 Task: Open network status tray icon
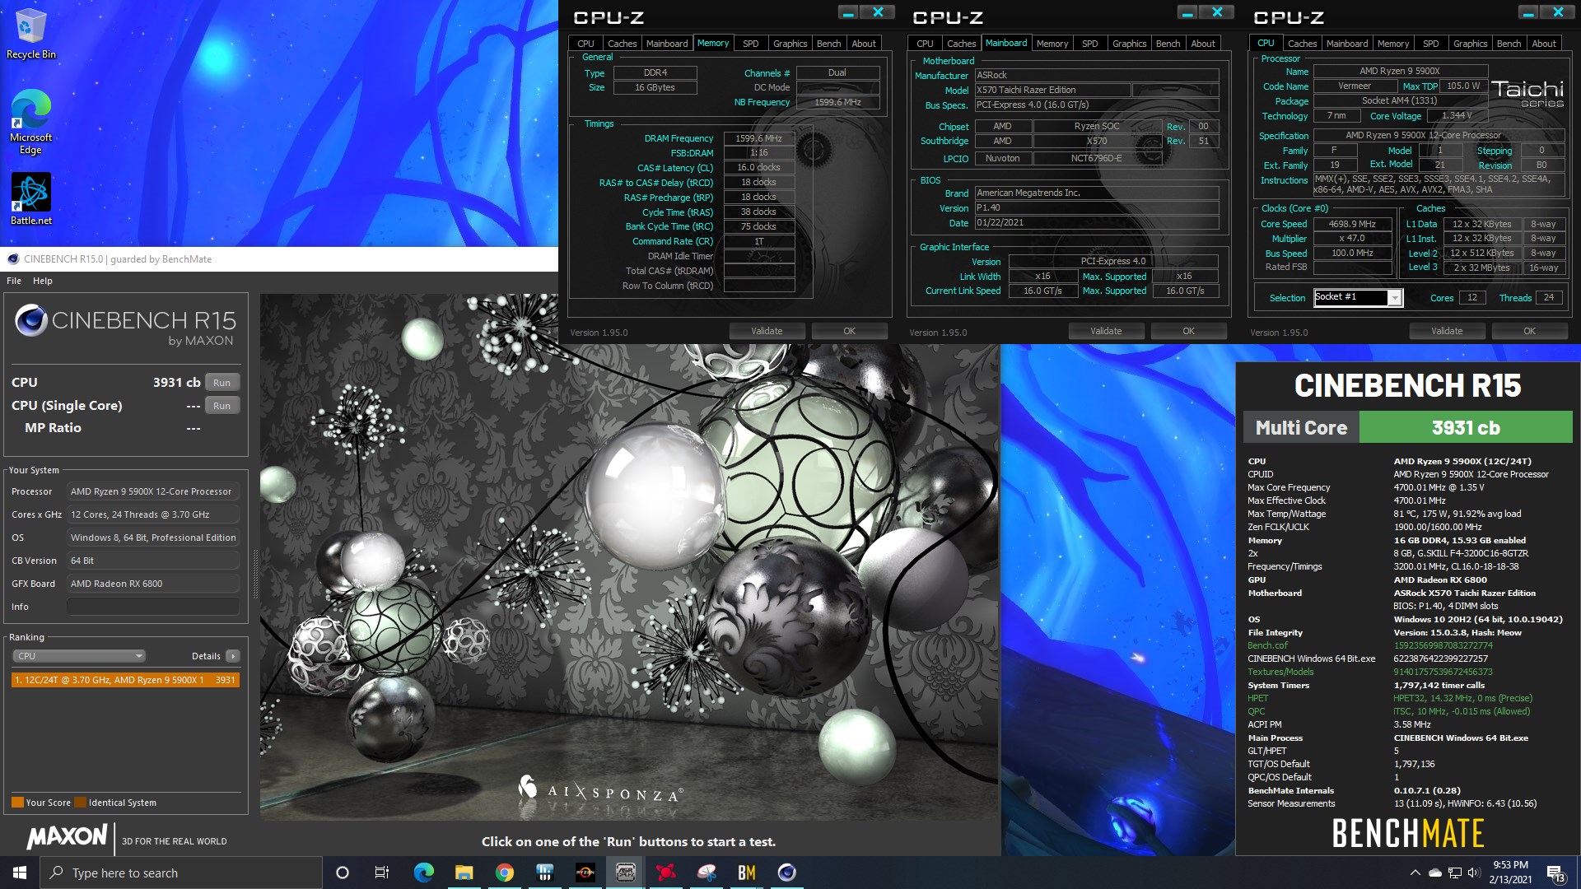click(1455, 873)
